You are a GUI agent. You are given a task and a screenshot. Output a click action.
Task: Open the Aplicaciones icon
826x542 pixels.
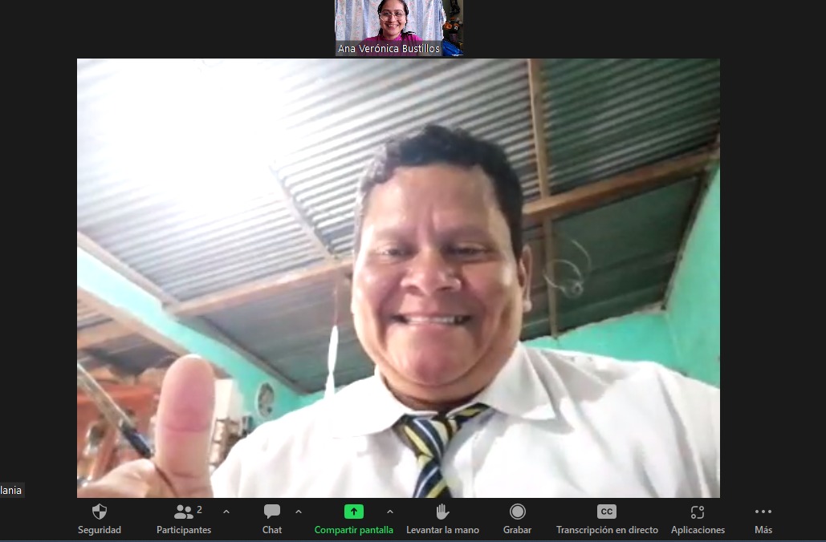pyautogui.click(x=698, y=512)
